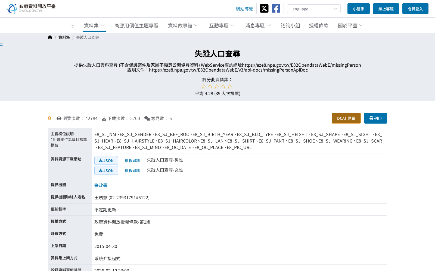Click the 會員登入 button
The image size is (435, 271).
[x=415, y=9]
